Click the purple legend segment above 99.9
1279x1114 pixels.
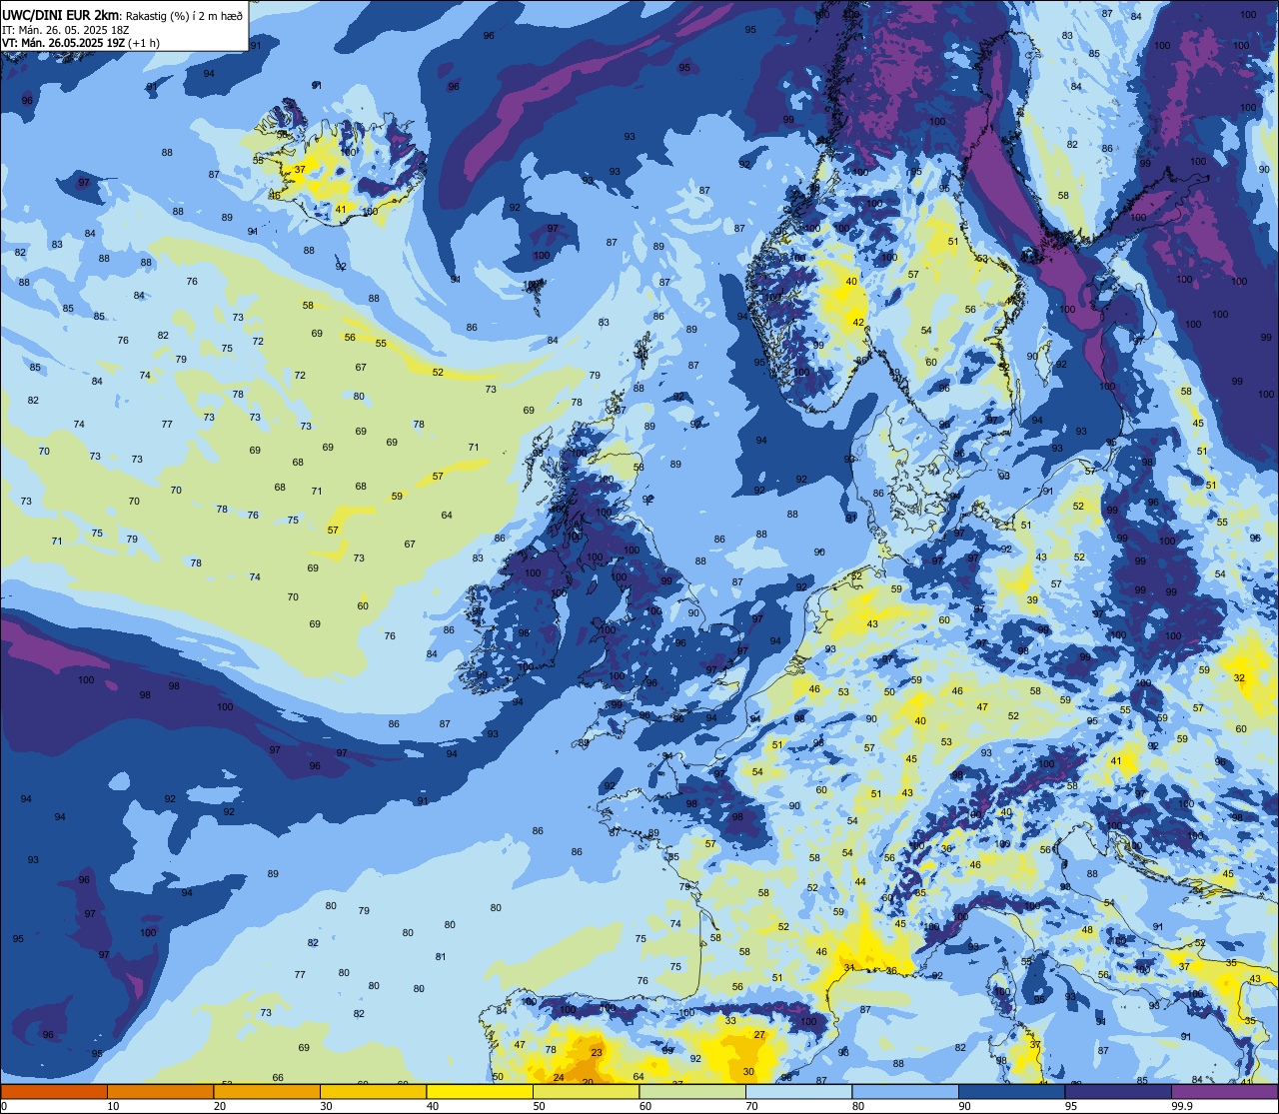[x=1224, y=1091]
